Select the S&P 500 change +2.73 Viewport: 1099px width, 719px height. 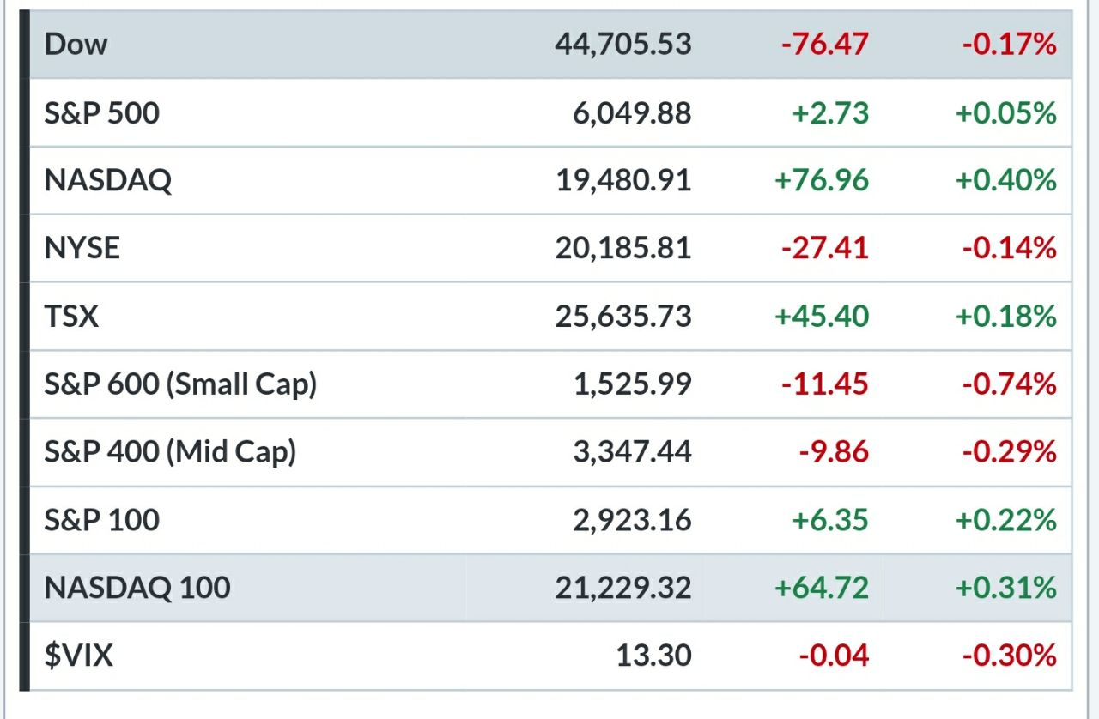832,112
